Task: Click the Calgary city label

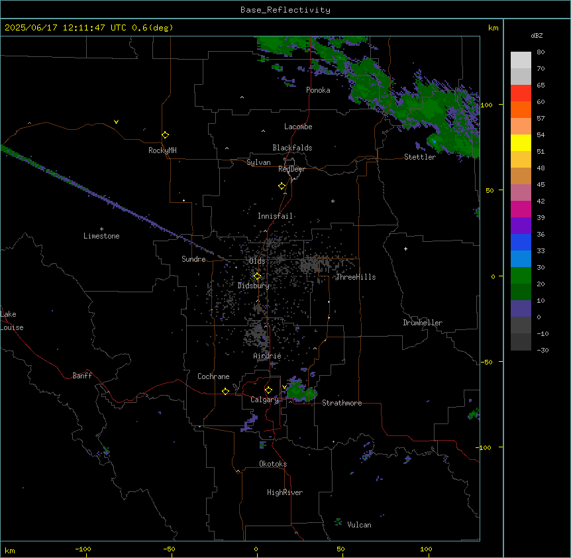Action: tap(264, 400)
